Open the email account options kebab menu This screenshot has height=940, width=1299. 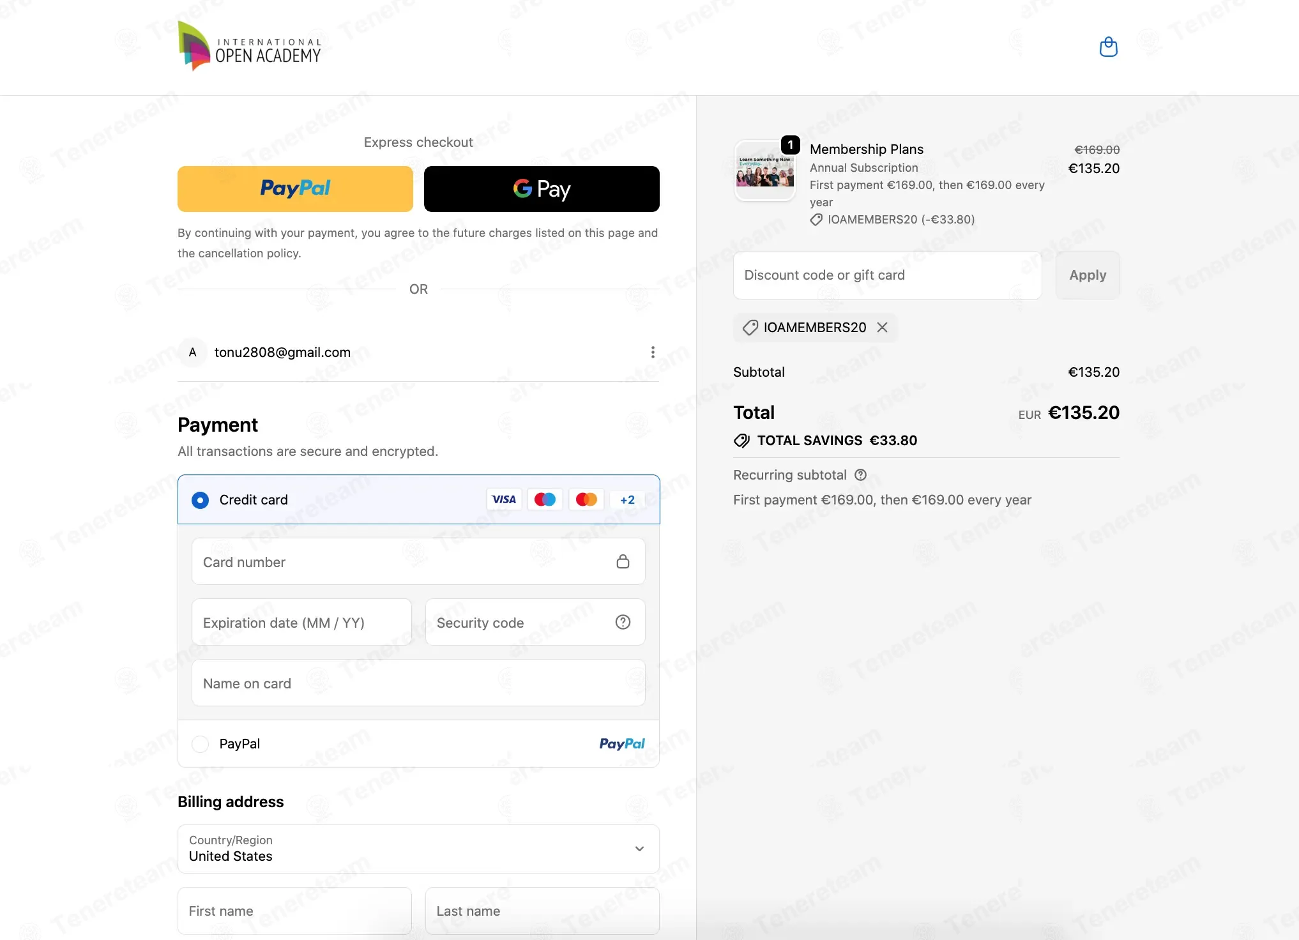pos(652,352)
